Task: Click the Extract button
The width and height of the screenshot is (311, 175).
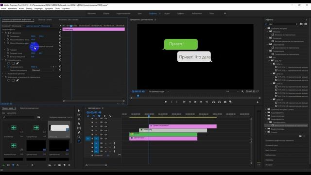Action: (x=219, y=102)
